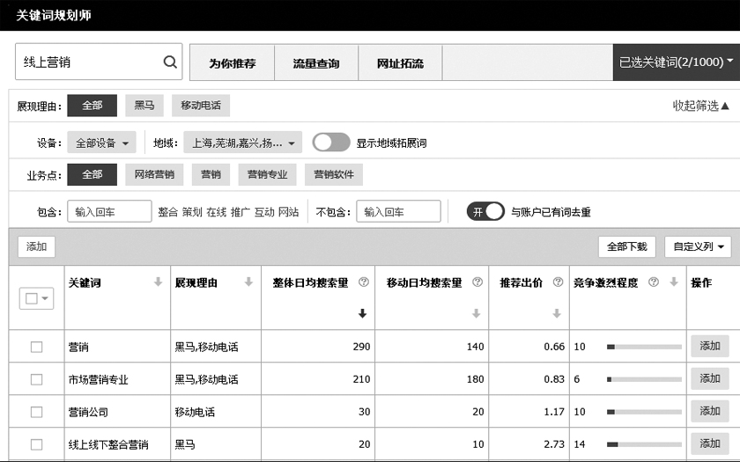The image size is (740, 462).
Task: Click 全部下载 button
Action: pyautogui.click(x=626, y=246)
